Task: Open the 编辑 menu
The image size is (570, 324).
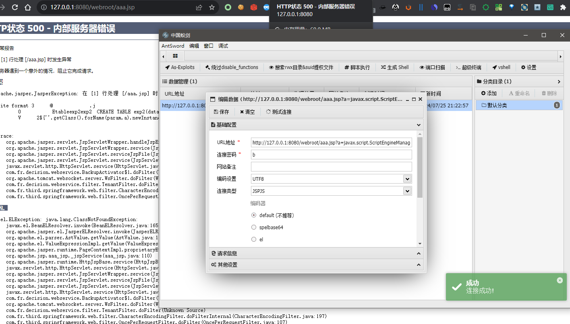Action: pos(194,46)
